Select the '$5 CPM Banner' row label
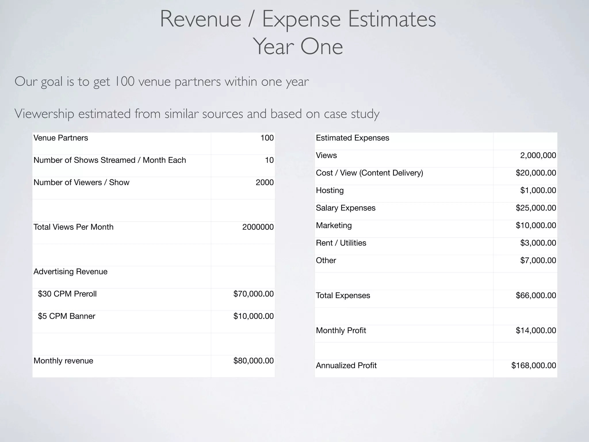This screenshot has height=442, width=589. 66,316
